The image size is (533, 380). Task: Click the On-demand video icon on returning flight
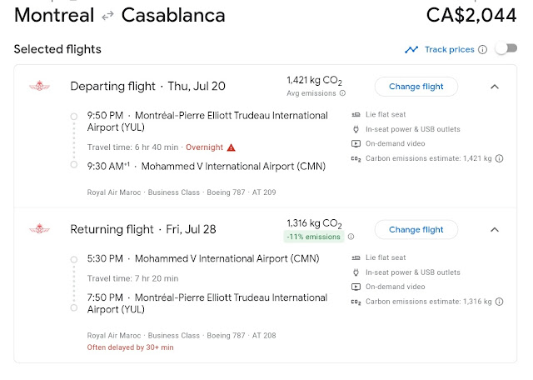point(356,287)
